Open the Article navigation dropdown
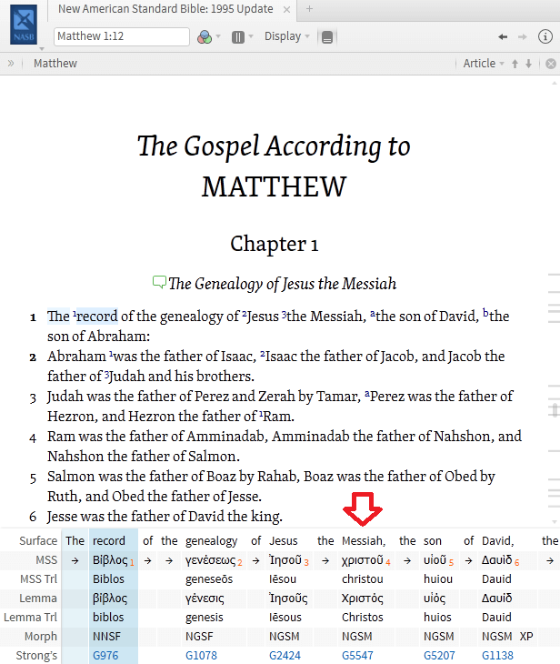Viewport: 560px width, 664px height. coord(484,64)
